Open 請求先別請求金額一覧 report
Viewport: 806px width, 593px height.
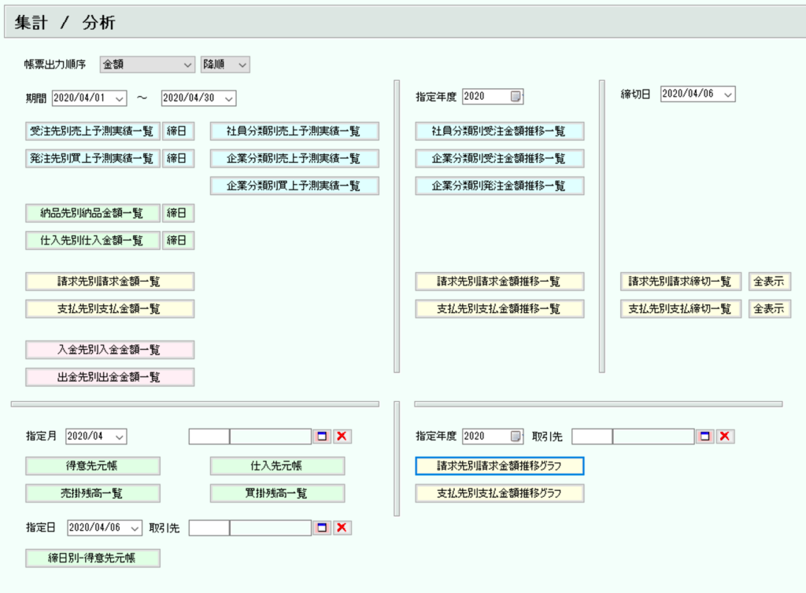tap(109, 282)
